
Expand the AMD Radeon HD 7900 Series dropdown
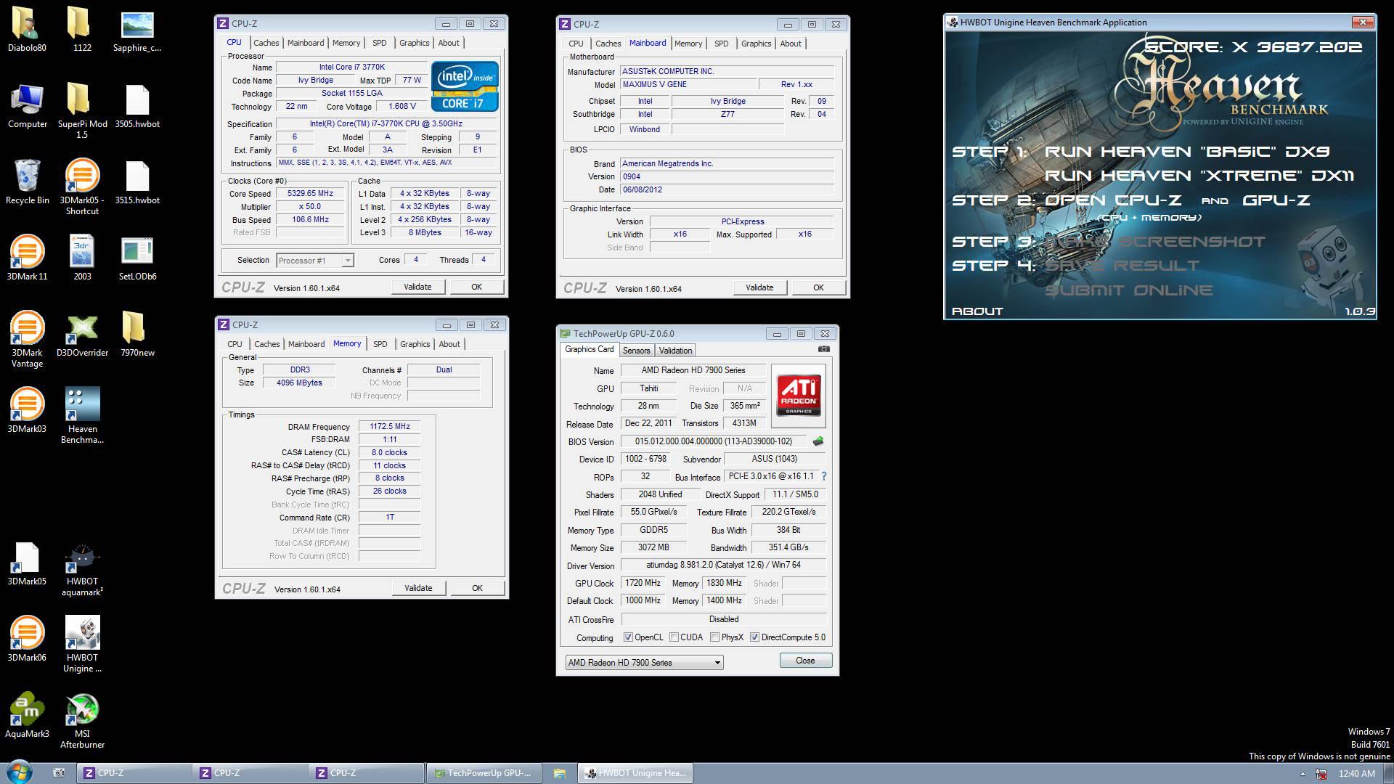click(x=717, y=663)
